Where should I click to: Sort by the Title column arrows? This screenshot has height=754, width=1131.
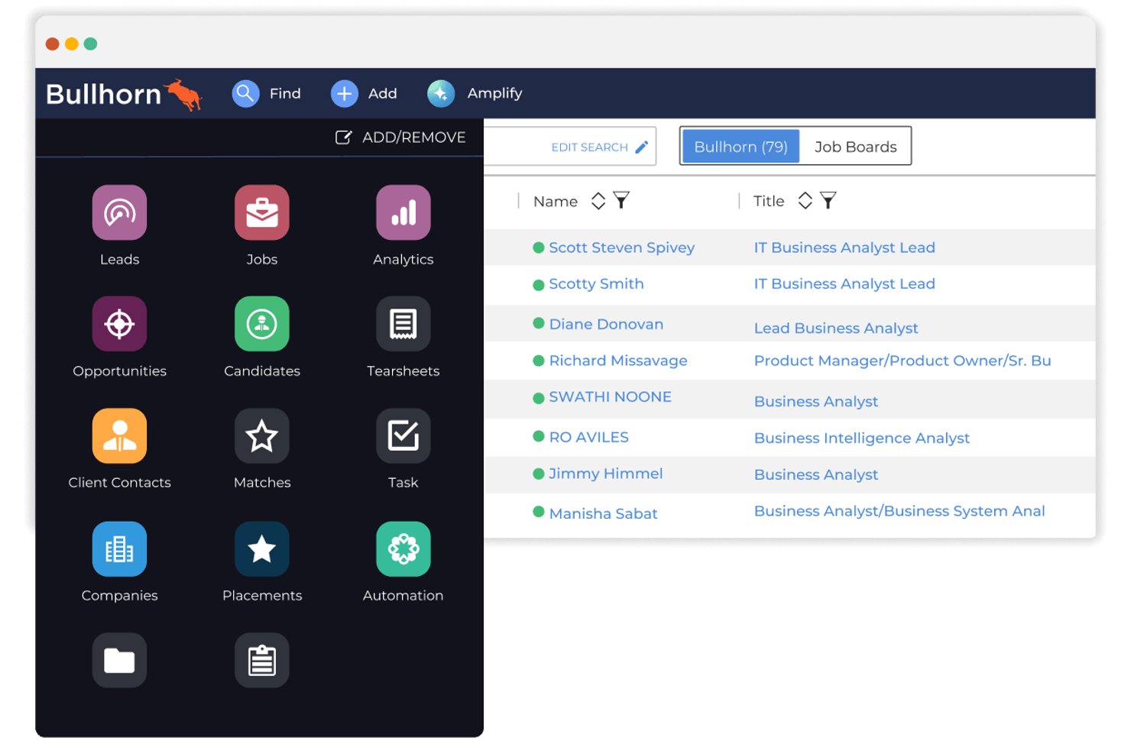click(x=805, y=201)
